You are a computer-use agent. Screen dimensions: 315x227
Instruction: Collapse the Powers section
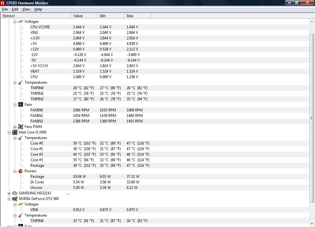[x=15, y=171]
